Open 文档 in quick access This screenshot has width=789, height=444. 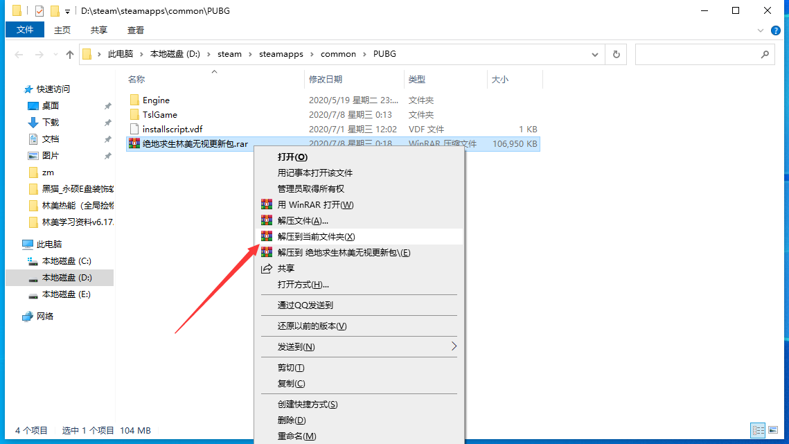pos(51,139)
